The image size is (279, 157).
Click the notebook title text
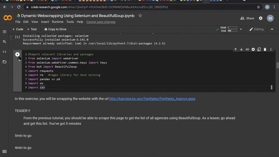[78, 16]
